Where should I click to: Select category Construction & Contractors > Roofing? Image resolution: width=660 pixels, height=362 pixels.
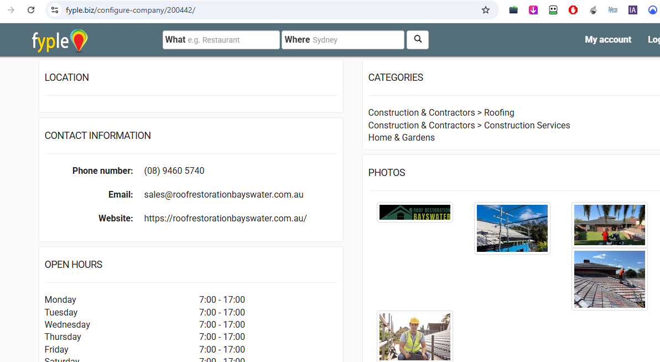(441, 113)
